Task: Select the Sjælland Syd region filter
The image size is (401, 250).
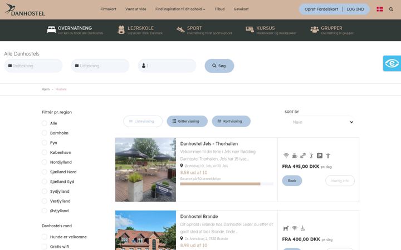Action: [44, 181]
